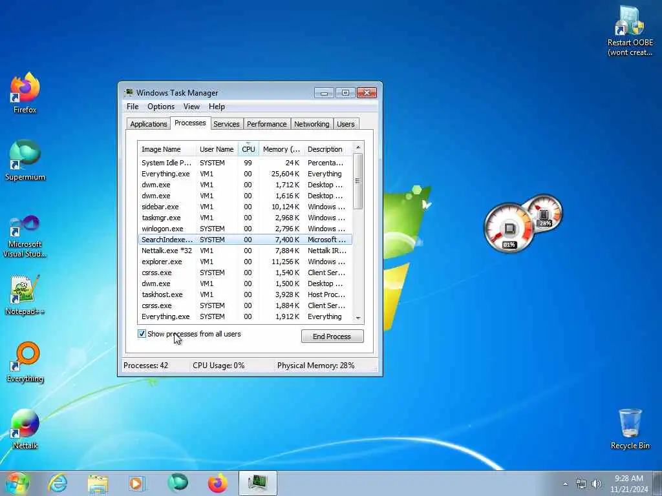Open the View menu

[x=191, y=107]
